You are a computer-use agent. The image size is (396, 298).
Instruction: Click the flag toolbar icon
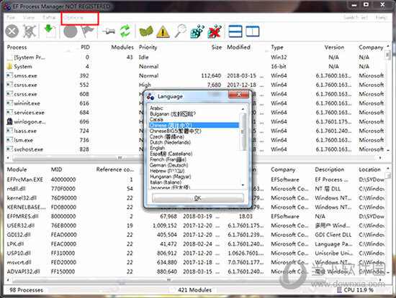pyautogui.click(x=87, y=32)
